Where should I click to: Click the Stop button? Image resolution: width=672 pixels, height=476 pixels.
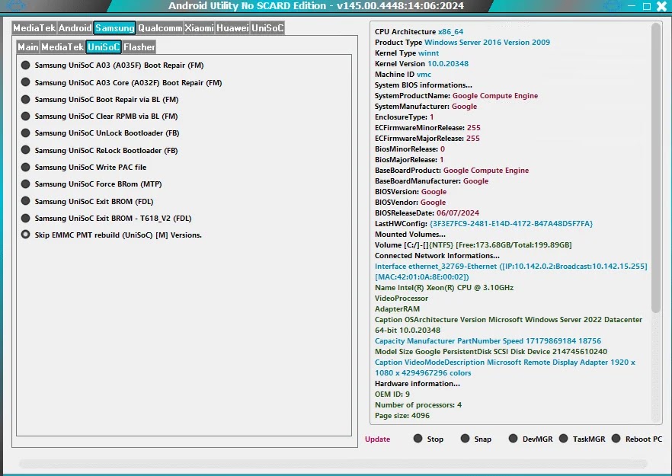click(x=428, y=439)
